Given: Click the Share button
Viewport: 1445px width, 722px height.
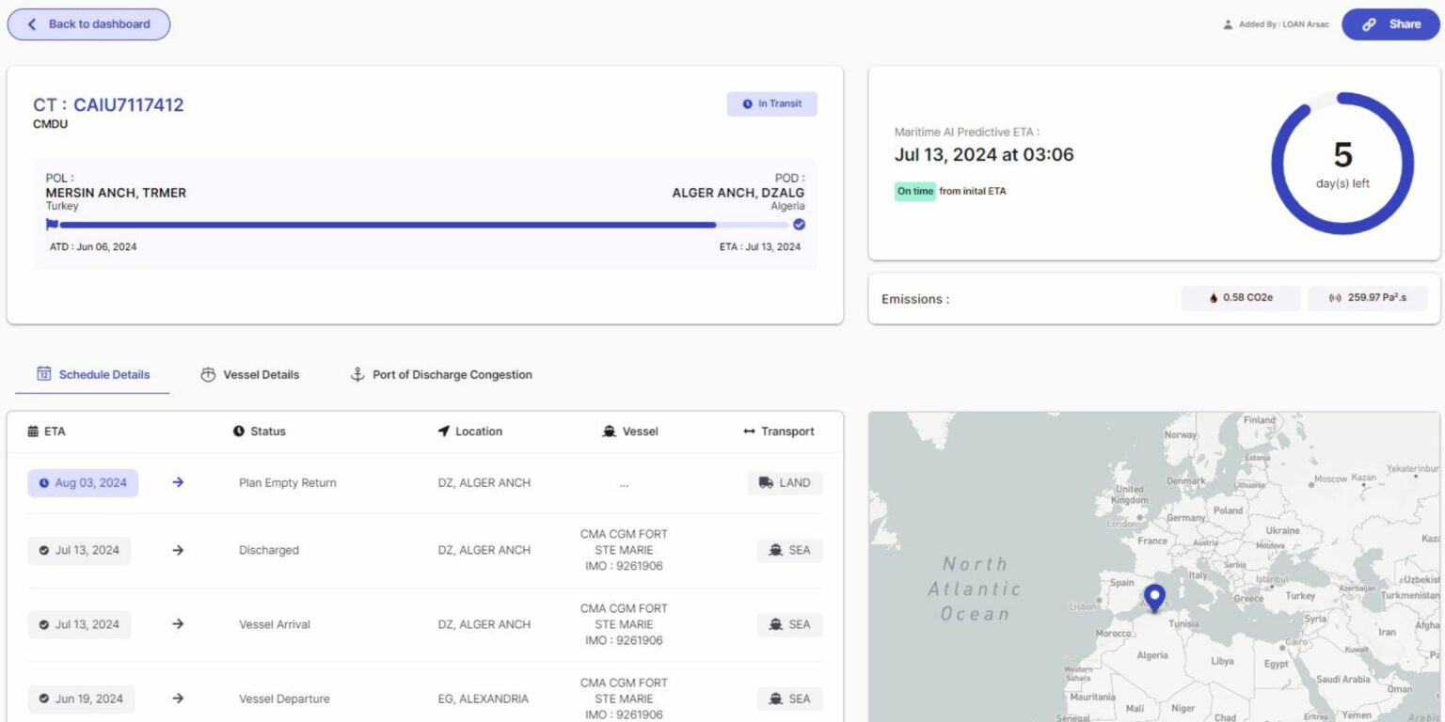Looking at the screenshot, I should [1389, 24].
